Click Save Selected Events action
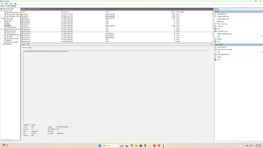The width and height of the screenshot is (263, 148). 223,55
